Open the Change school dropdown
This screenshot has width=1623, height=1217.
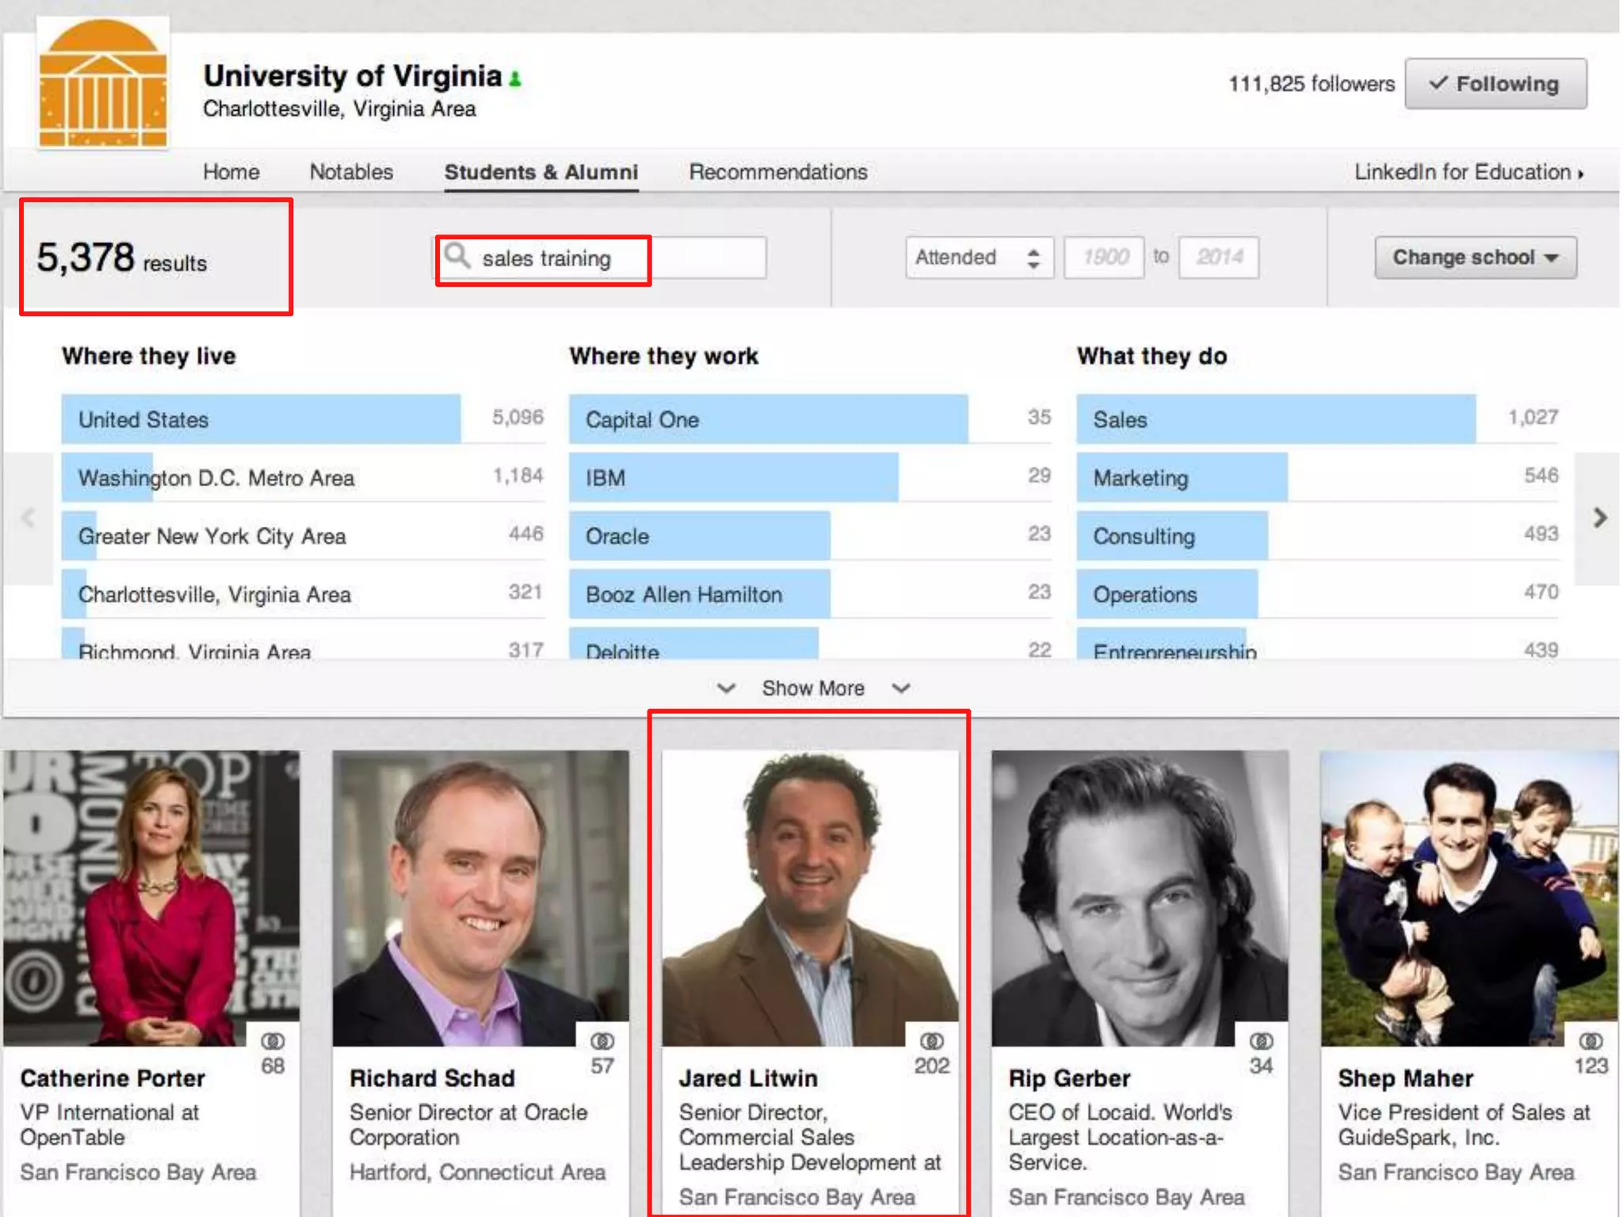point(1475,258)
